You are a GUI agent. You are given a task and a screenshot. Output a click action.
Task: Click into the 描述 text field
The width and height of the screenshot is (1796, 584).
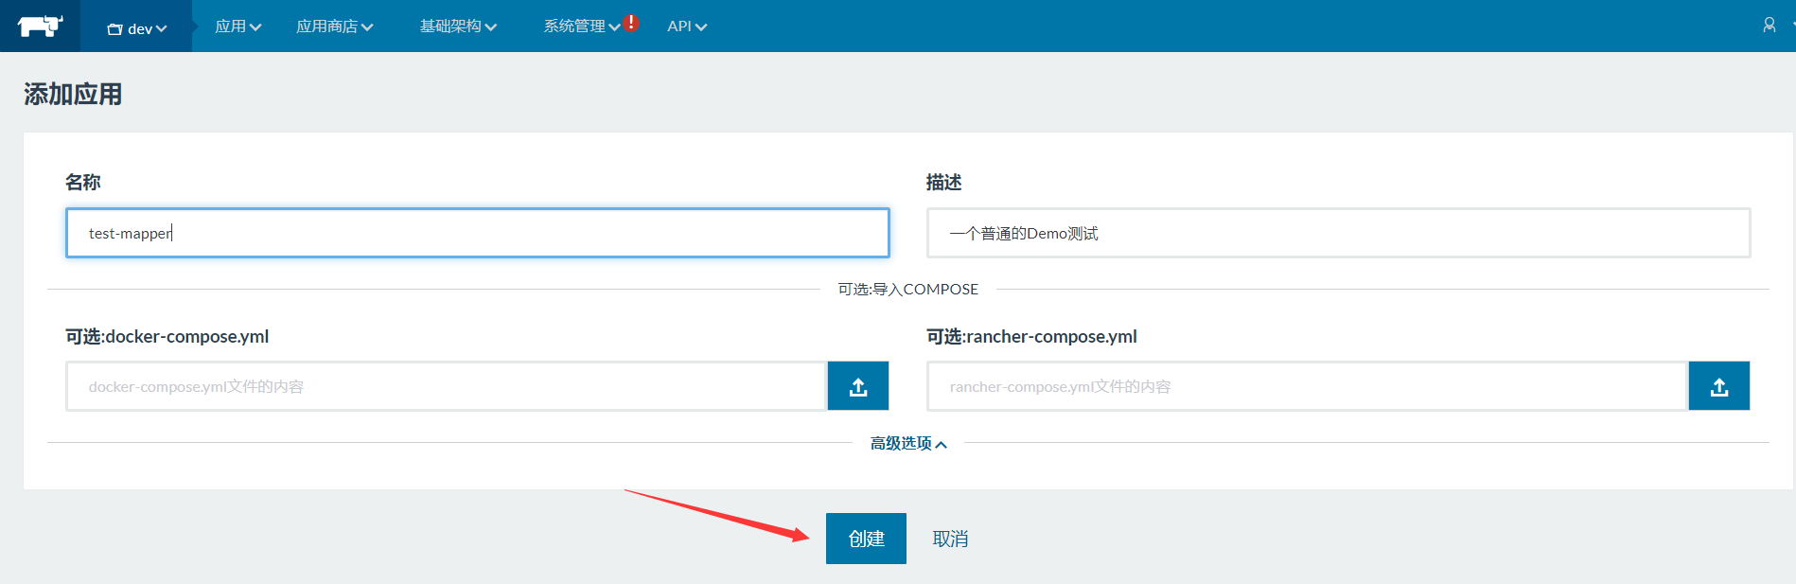pos(1337,233)
